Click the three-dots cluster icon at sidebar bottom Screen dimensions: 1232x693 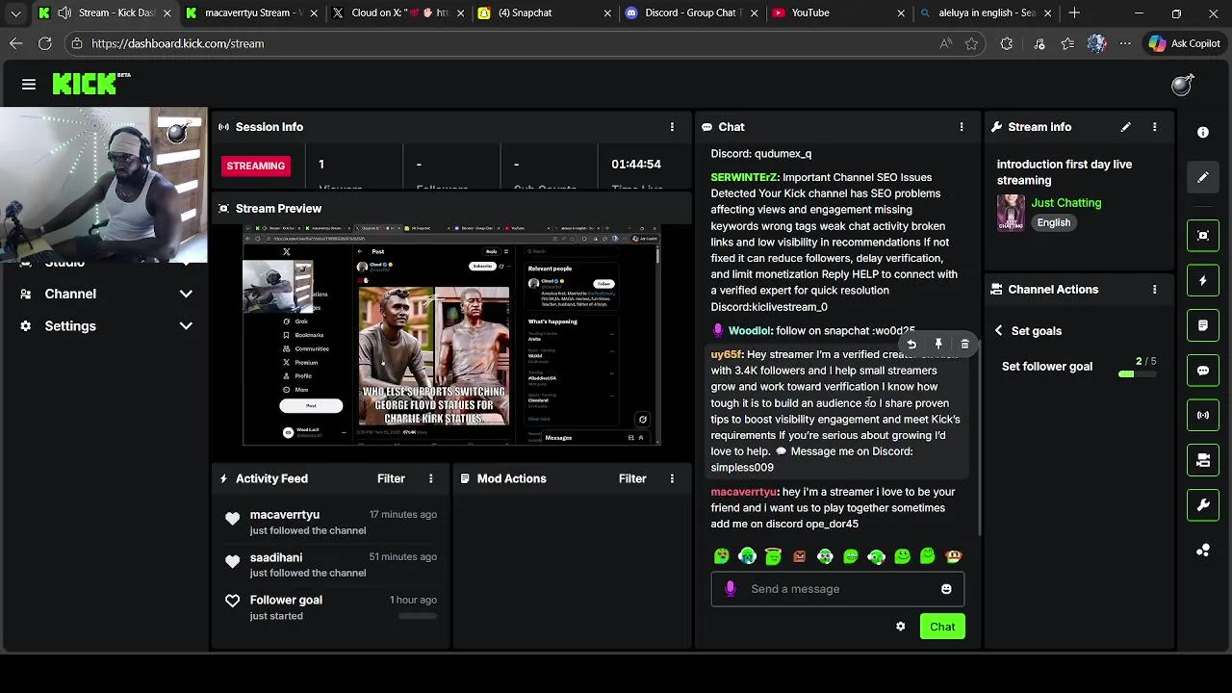click(1203, 550)
